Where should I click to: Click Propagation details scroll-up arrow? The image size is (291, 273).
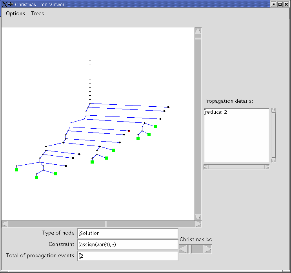click(273, 111)
